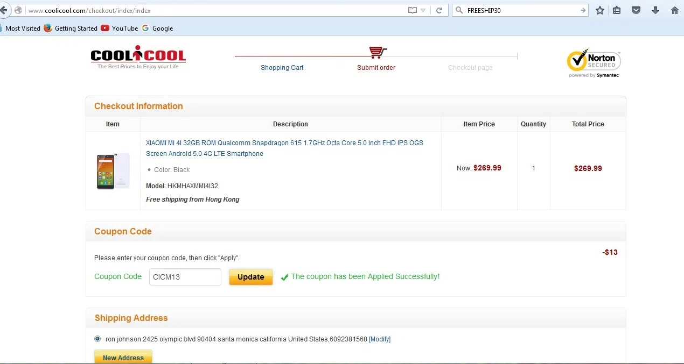684x364 pixels.
Task: Click the shopping cart progress icon
Action: 377,52
